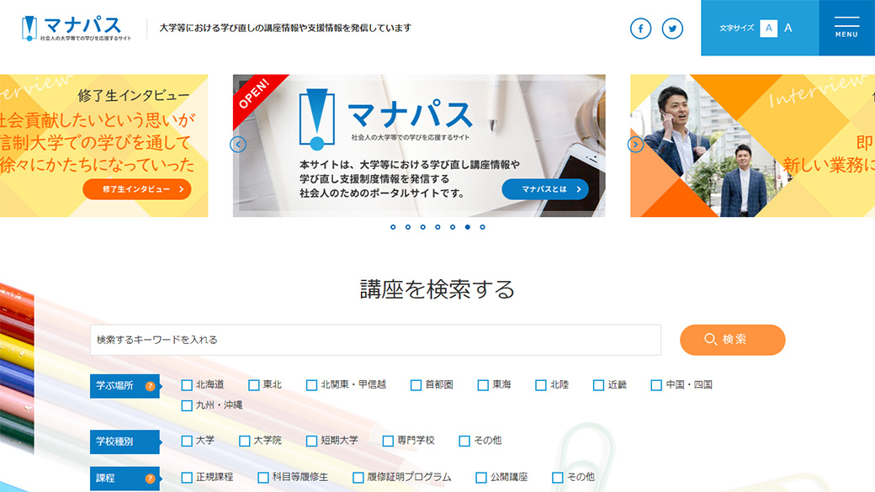Screen dimensions: 875x492
Task: Check the 北海道 checkbox
Action: pos(187,385)
